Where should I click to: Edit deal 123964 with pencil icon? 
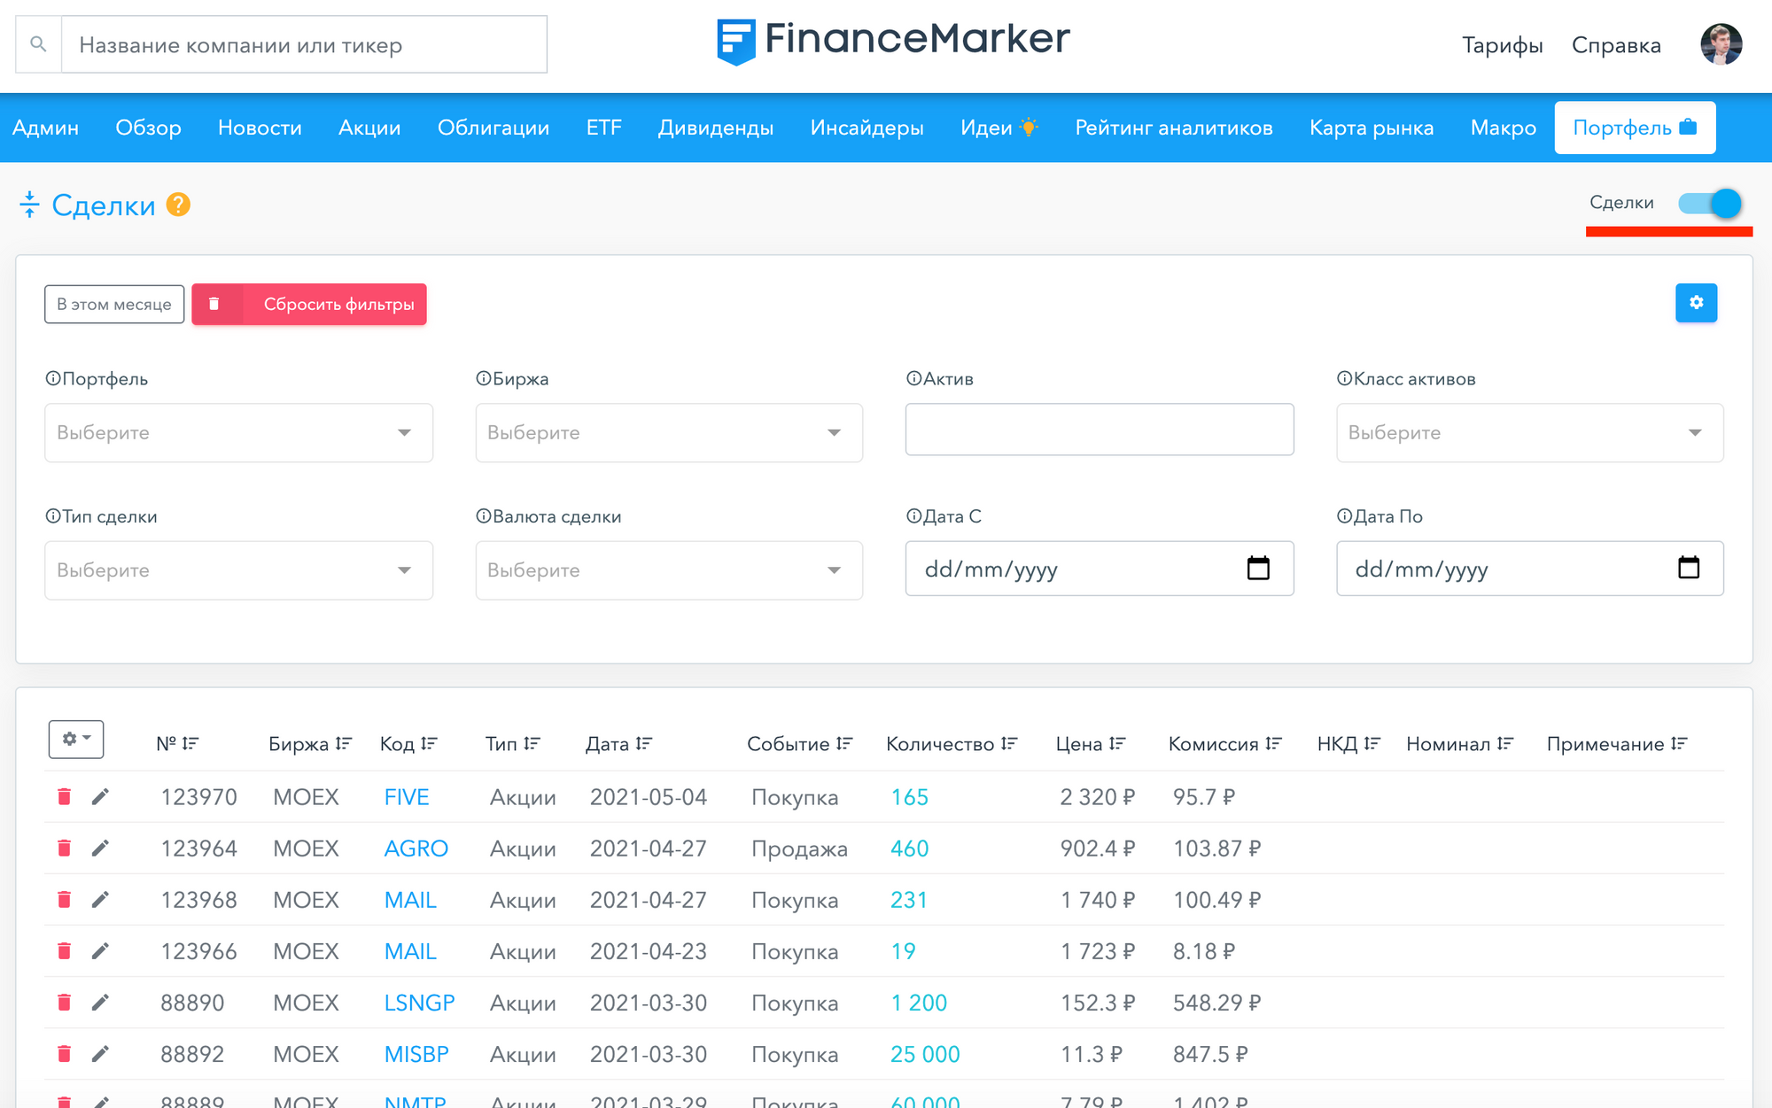pos(100,848)
